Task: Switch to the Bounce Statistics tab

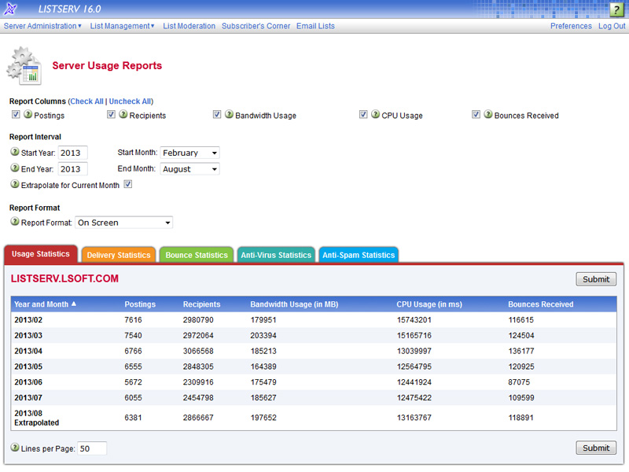Action: point(196,255)
